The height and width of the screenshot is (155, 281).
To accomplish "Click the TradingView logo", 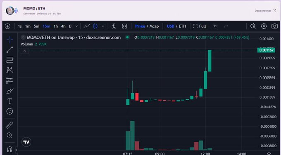I will [26, 142].
